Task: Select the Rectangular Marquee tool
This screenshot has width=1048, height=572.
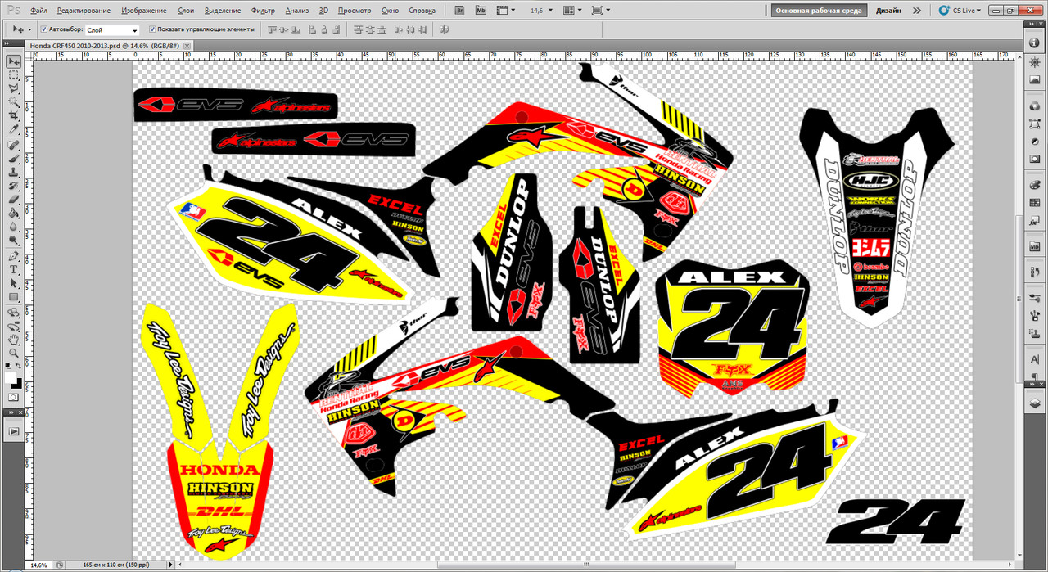Action: 14,75
